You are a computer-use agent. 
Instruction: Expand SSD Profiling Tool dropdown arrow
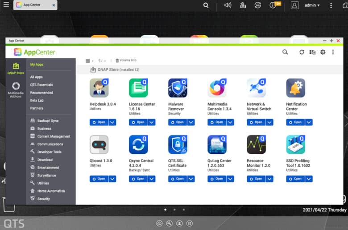click(x=309, y=179)
